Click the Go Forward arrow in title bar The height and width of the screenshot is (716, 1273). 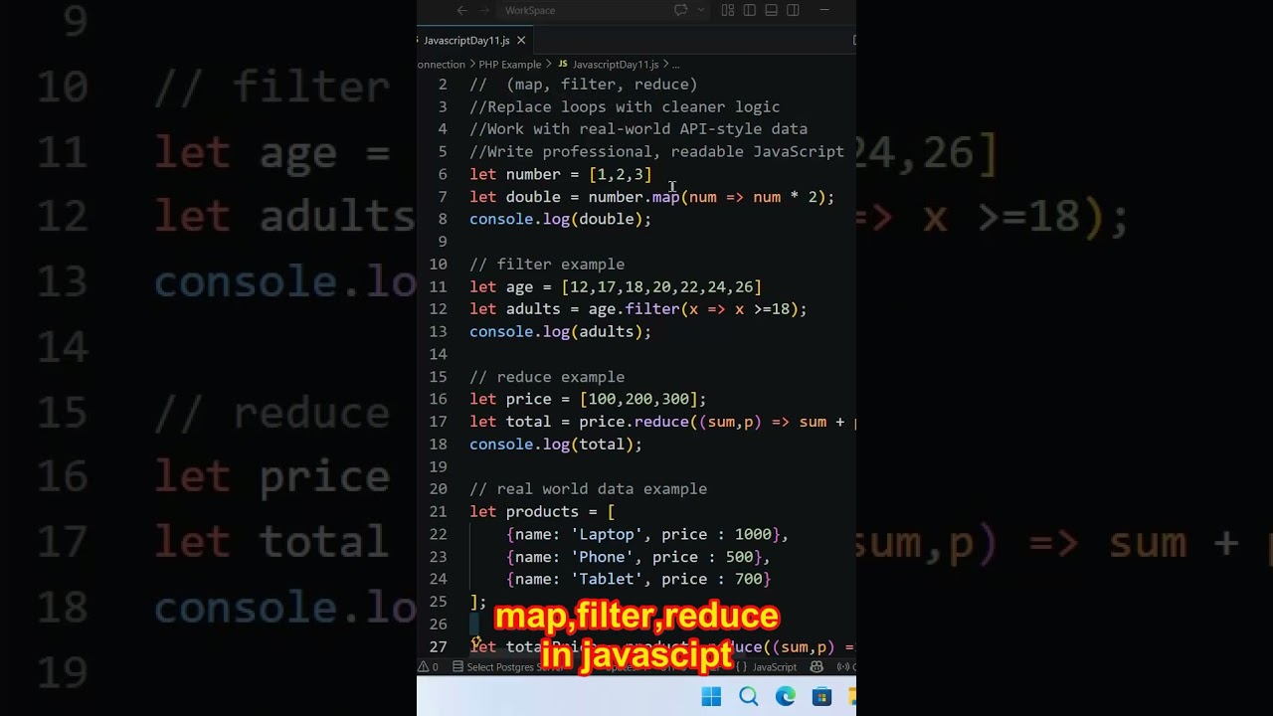tap(484, 10)
